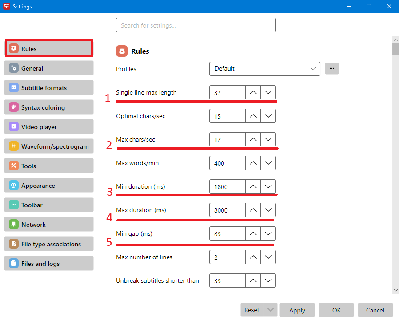
Task: Click the scroll down arrow of settings list
Action: pyautogui.click(x=396, y=290)
